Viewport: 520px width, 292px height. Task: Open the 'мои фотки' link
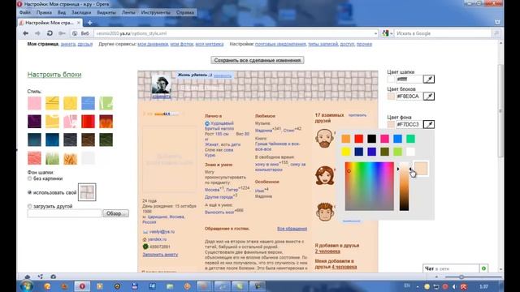point(182,44)
